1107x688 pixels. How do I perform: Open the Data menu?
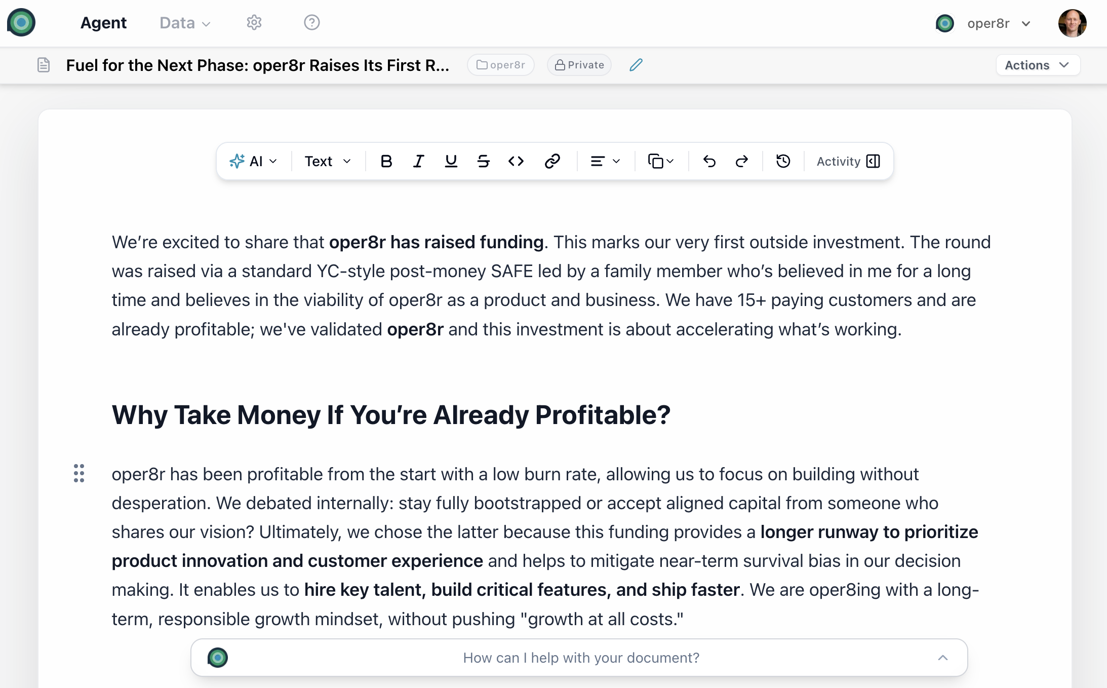184,23
